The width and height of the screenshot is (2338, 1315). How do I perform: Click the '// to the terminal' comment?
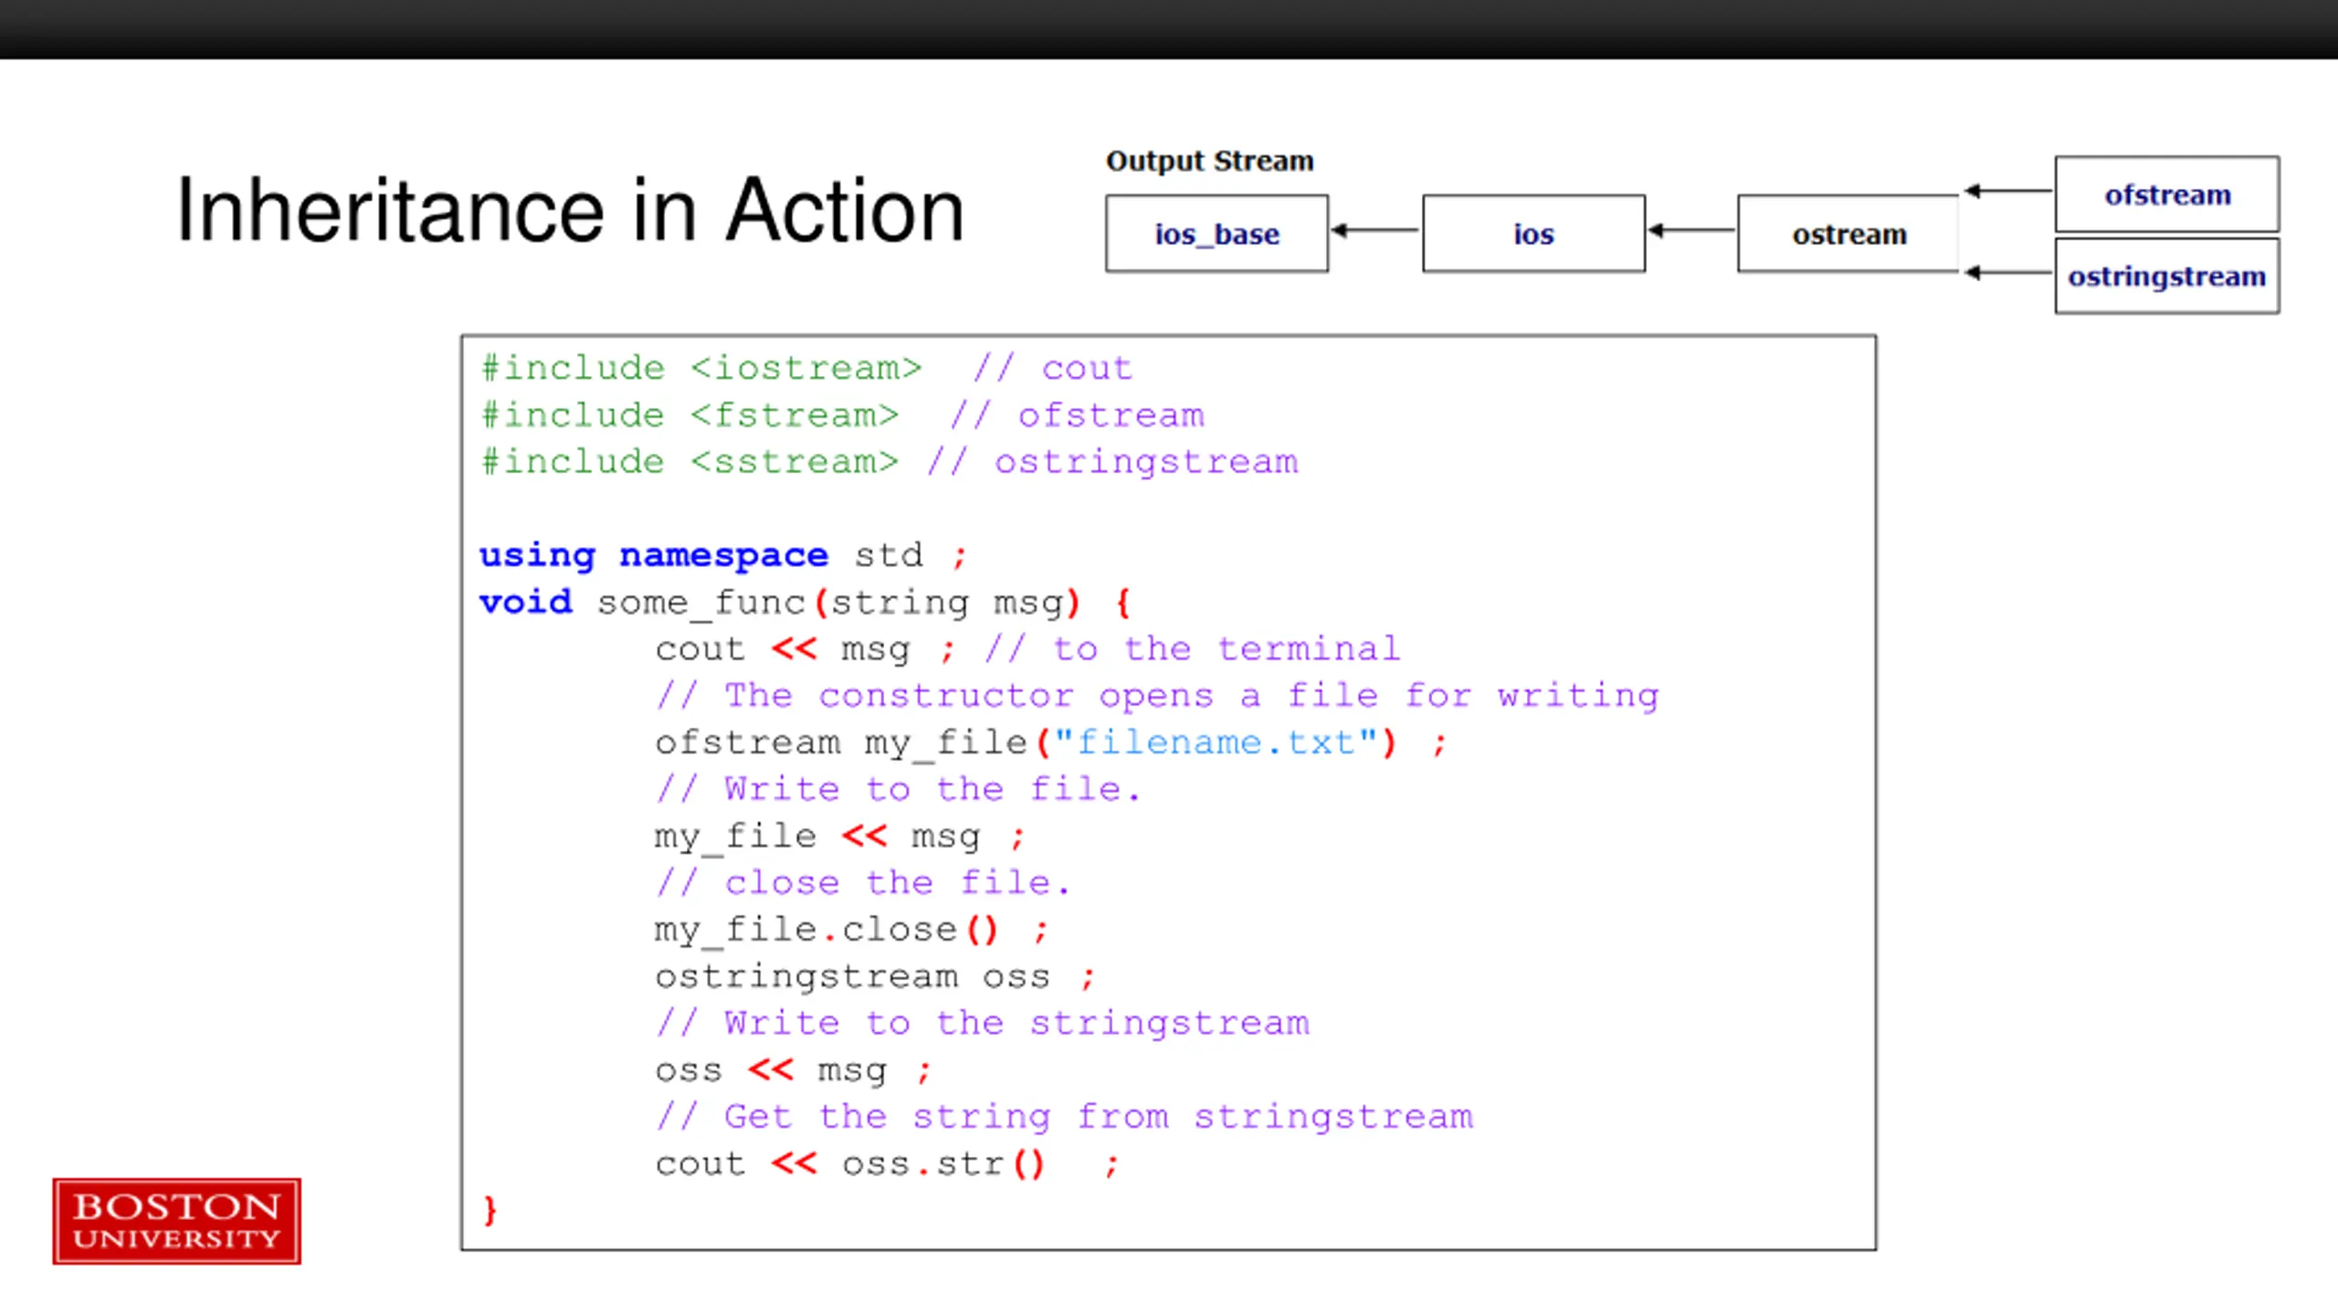pos(1192,649)
